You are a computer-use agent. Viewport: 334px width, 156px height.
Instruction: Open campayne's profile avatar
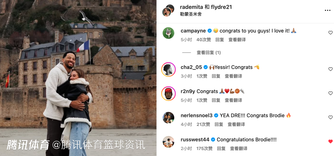coord(168,33)
